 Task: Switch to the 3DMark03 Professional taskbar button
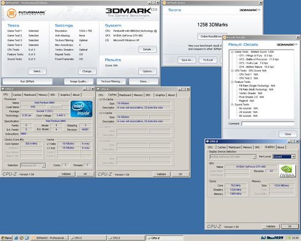(50, 238)
